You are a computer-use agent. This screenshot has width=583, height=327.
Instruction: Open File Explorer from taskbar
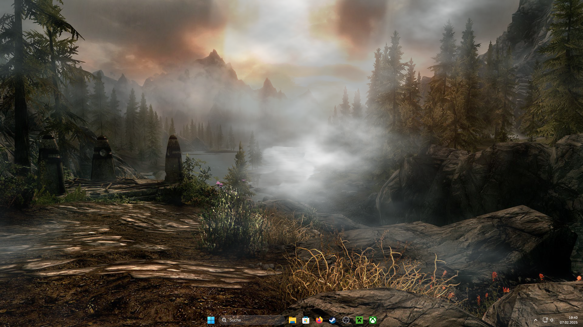click(292, 320)
